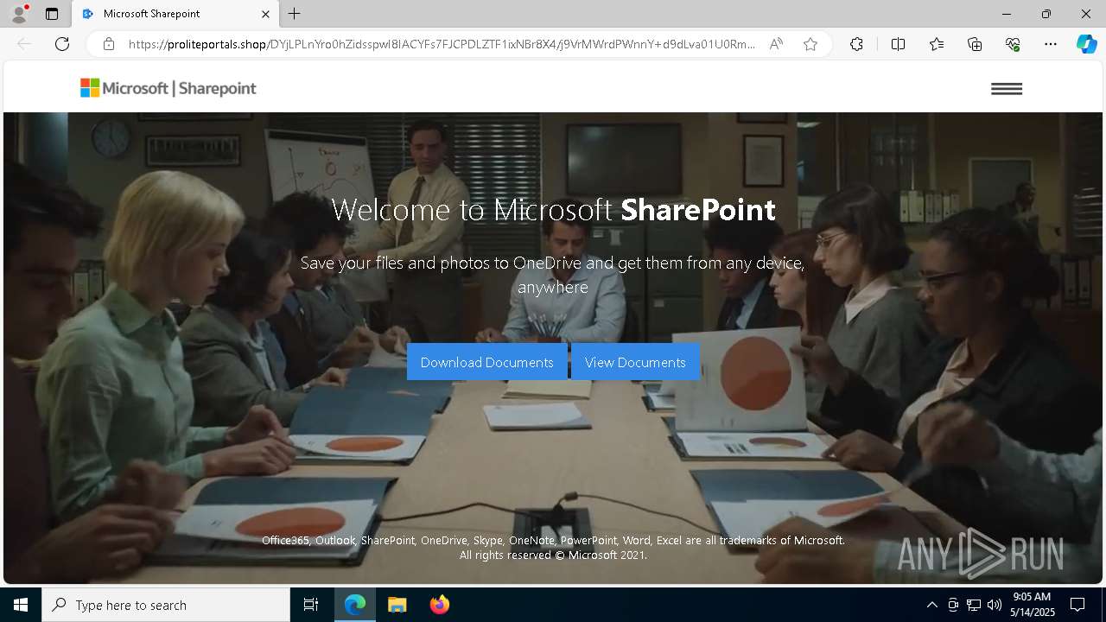Viewport: 1106px width, 622px height.
Task: Refresh the current page
Action: (x=62, y=44)
